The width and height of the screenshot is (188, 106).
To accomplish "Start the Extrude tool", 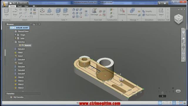I will click(66, 12).
